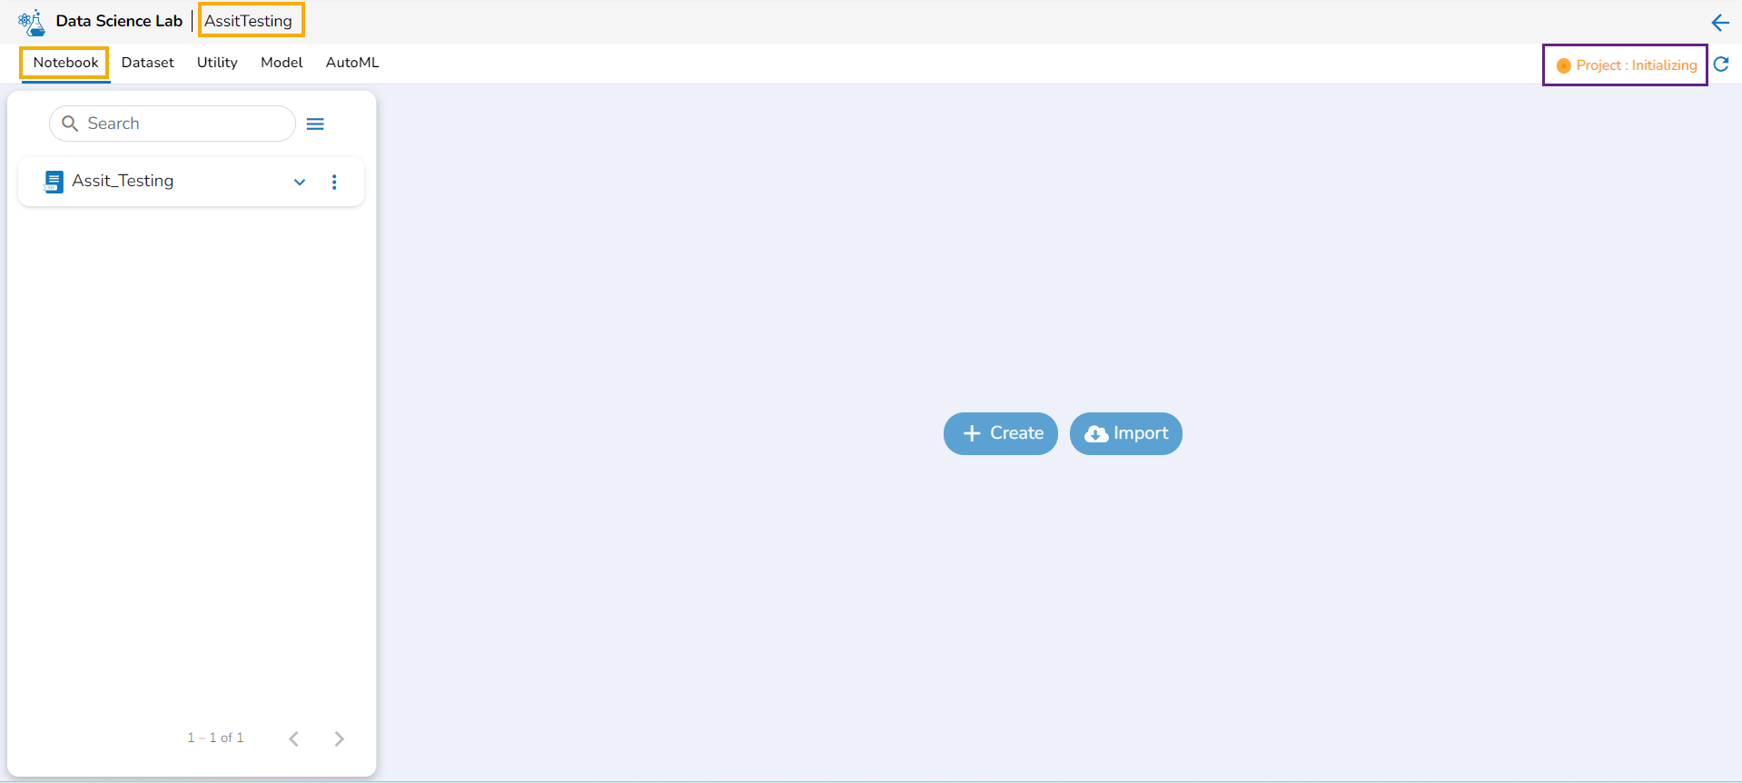
Task: Open the Utility tab
Action: (x=217, y=63)
